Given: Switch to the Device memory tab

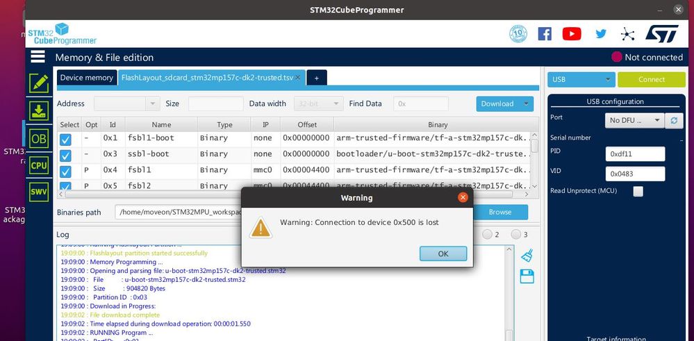Looking at the screenshot, I should (86, 77).
